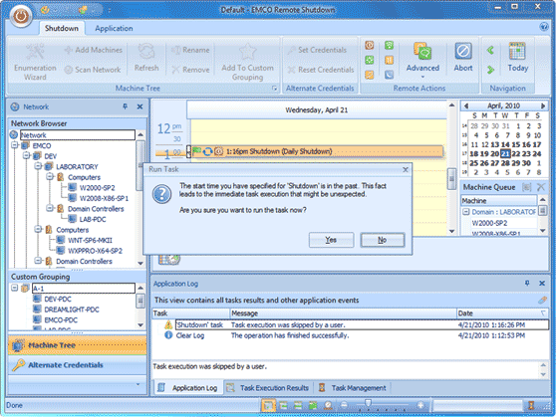Image resolution: width=556 pixels, height=417 pixels.
Task: Click Rename in the Machine Tree group
Action: tap(190, 50)
